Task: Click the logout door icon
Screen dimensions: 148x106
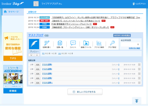Action: [134, 4]
